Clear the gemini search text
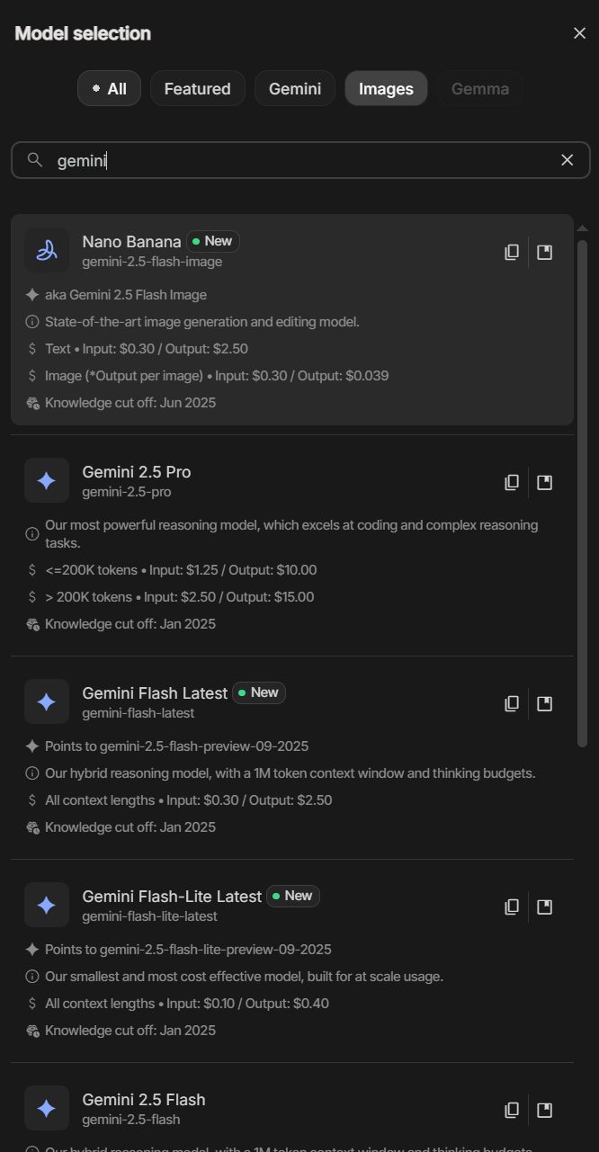This screenshot has height=1152, width=599. pos(568,160)
